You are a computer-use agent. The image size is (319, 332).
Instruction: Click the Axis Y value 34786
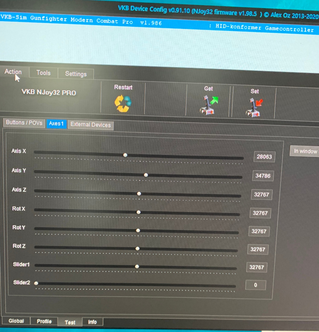click(263, 176)
